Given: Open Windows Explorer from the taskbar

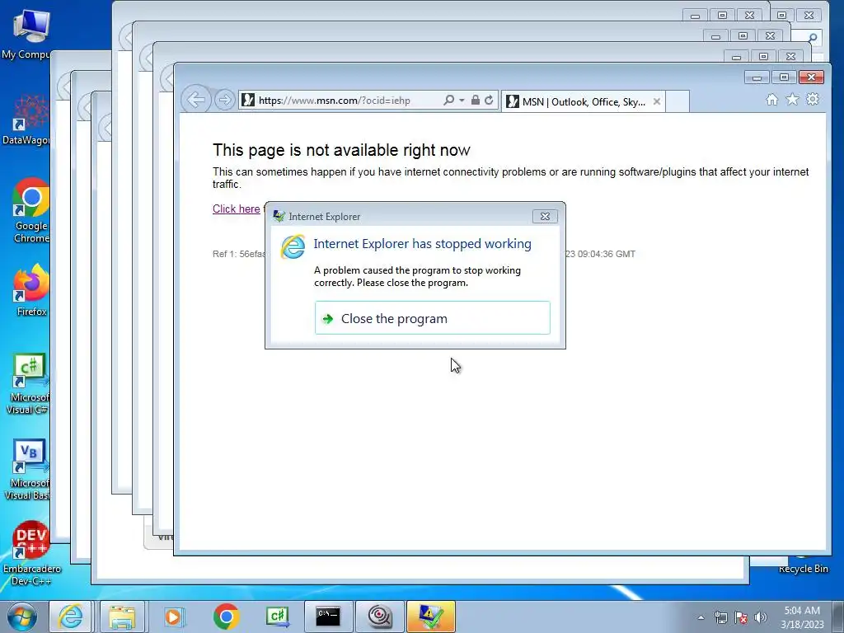Looking at the screenshot, I should pyautogui.click(x=122, y=617).
